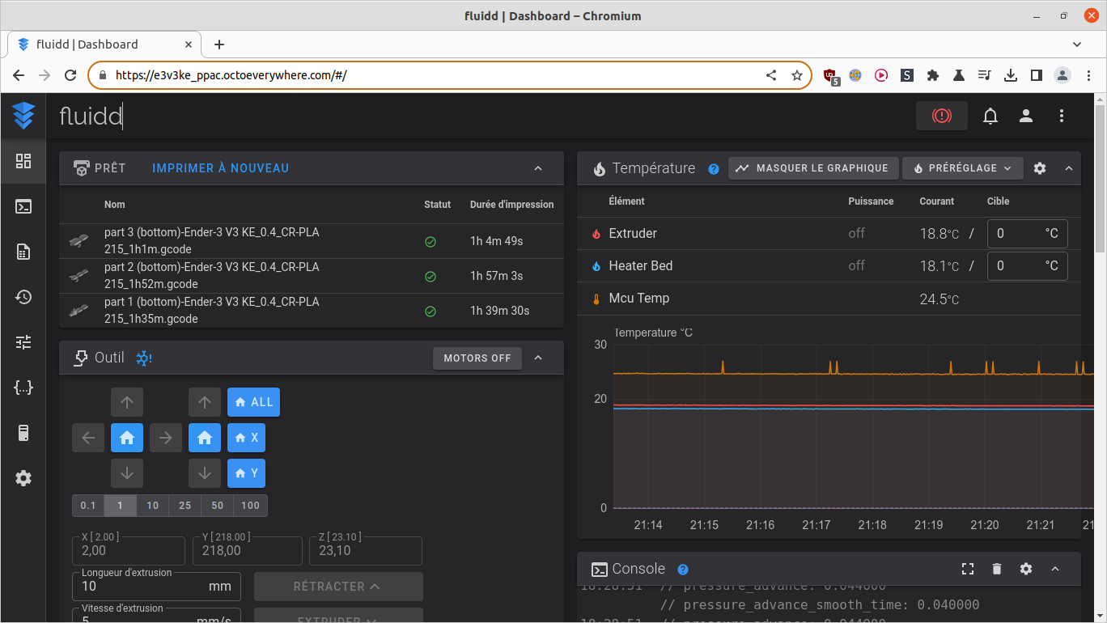Open the Tune sliders sidebar icon
Viewport: 1107px width, 623px height.
click(23, 342)
